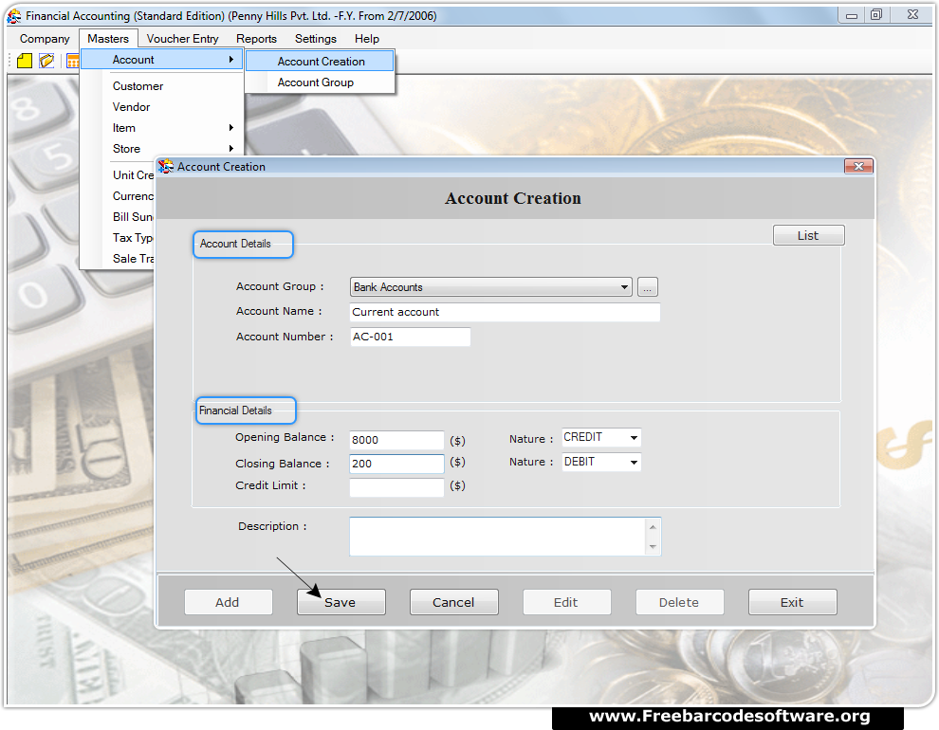Click the Cancel button
Screen dimensions: 939x730
(x=454, y=602)
